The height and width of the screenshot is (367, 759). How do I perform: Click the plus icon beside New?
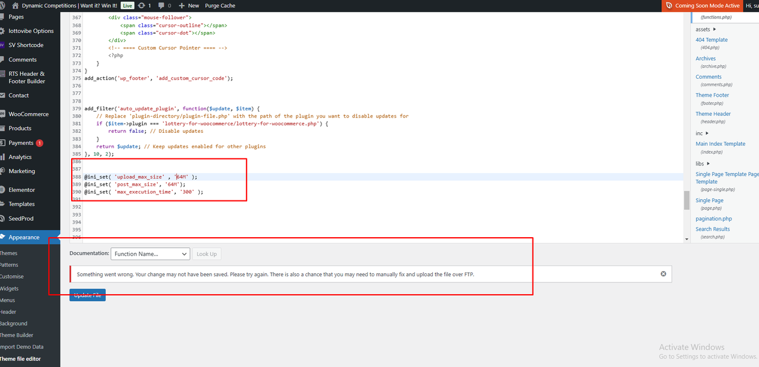tap(181, 5)
